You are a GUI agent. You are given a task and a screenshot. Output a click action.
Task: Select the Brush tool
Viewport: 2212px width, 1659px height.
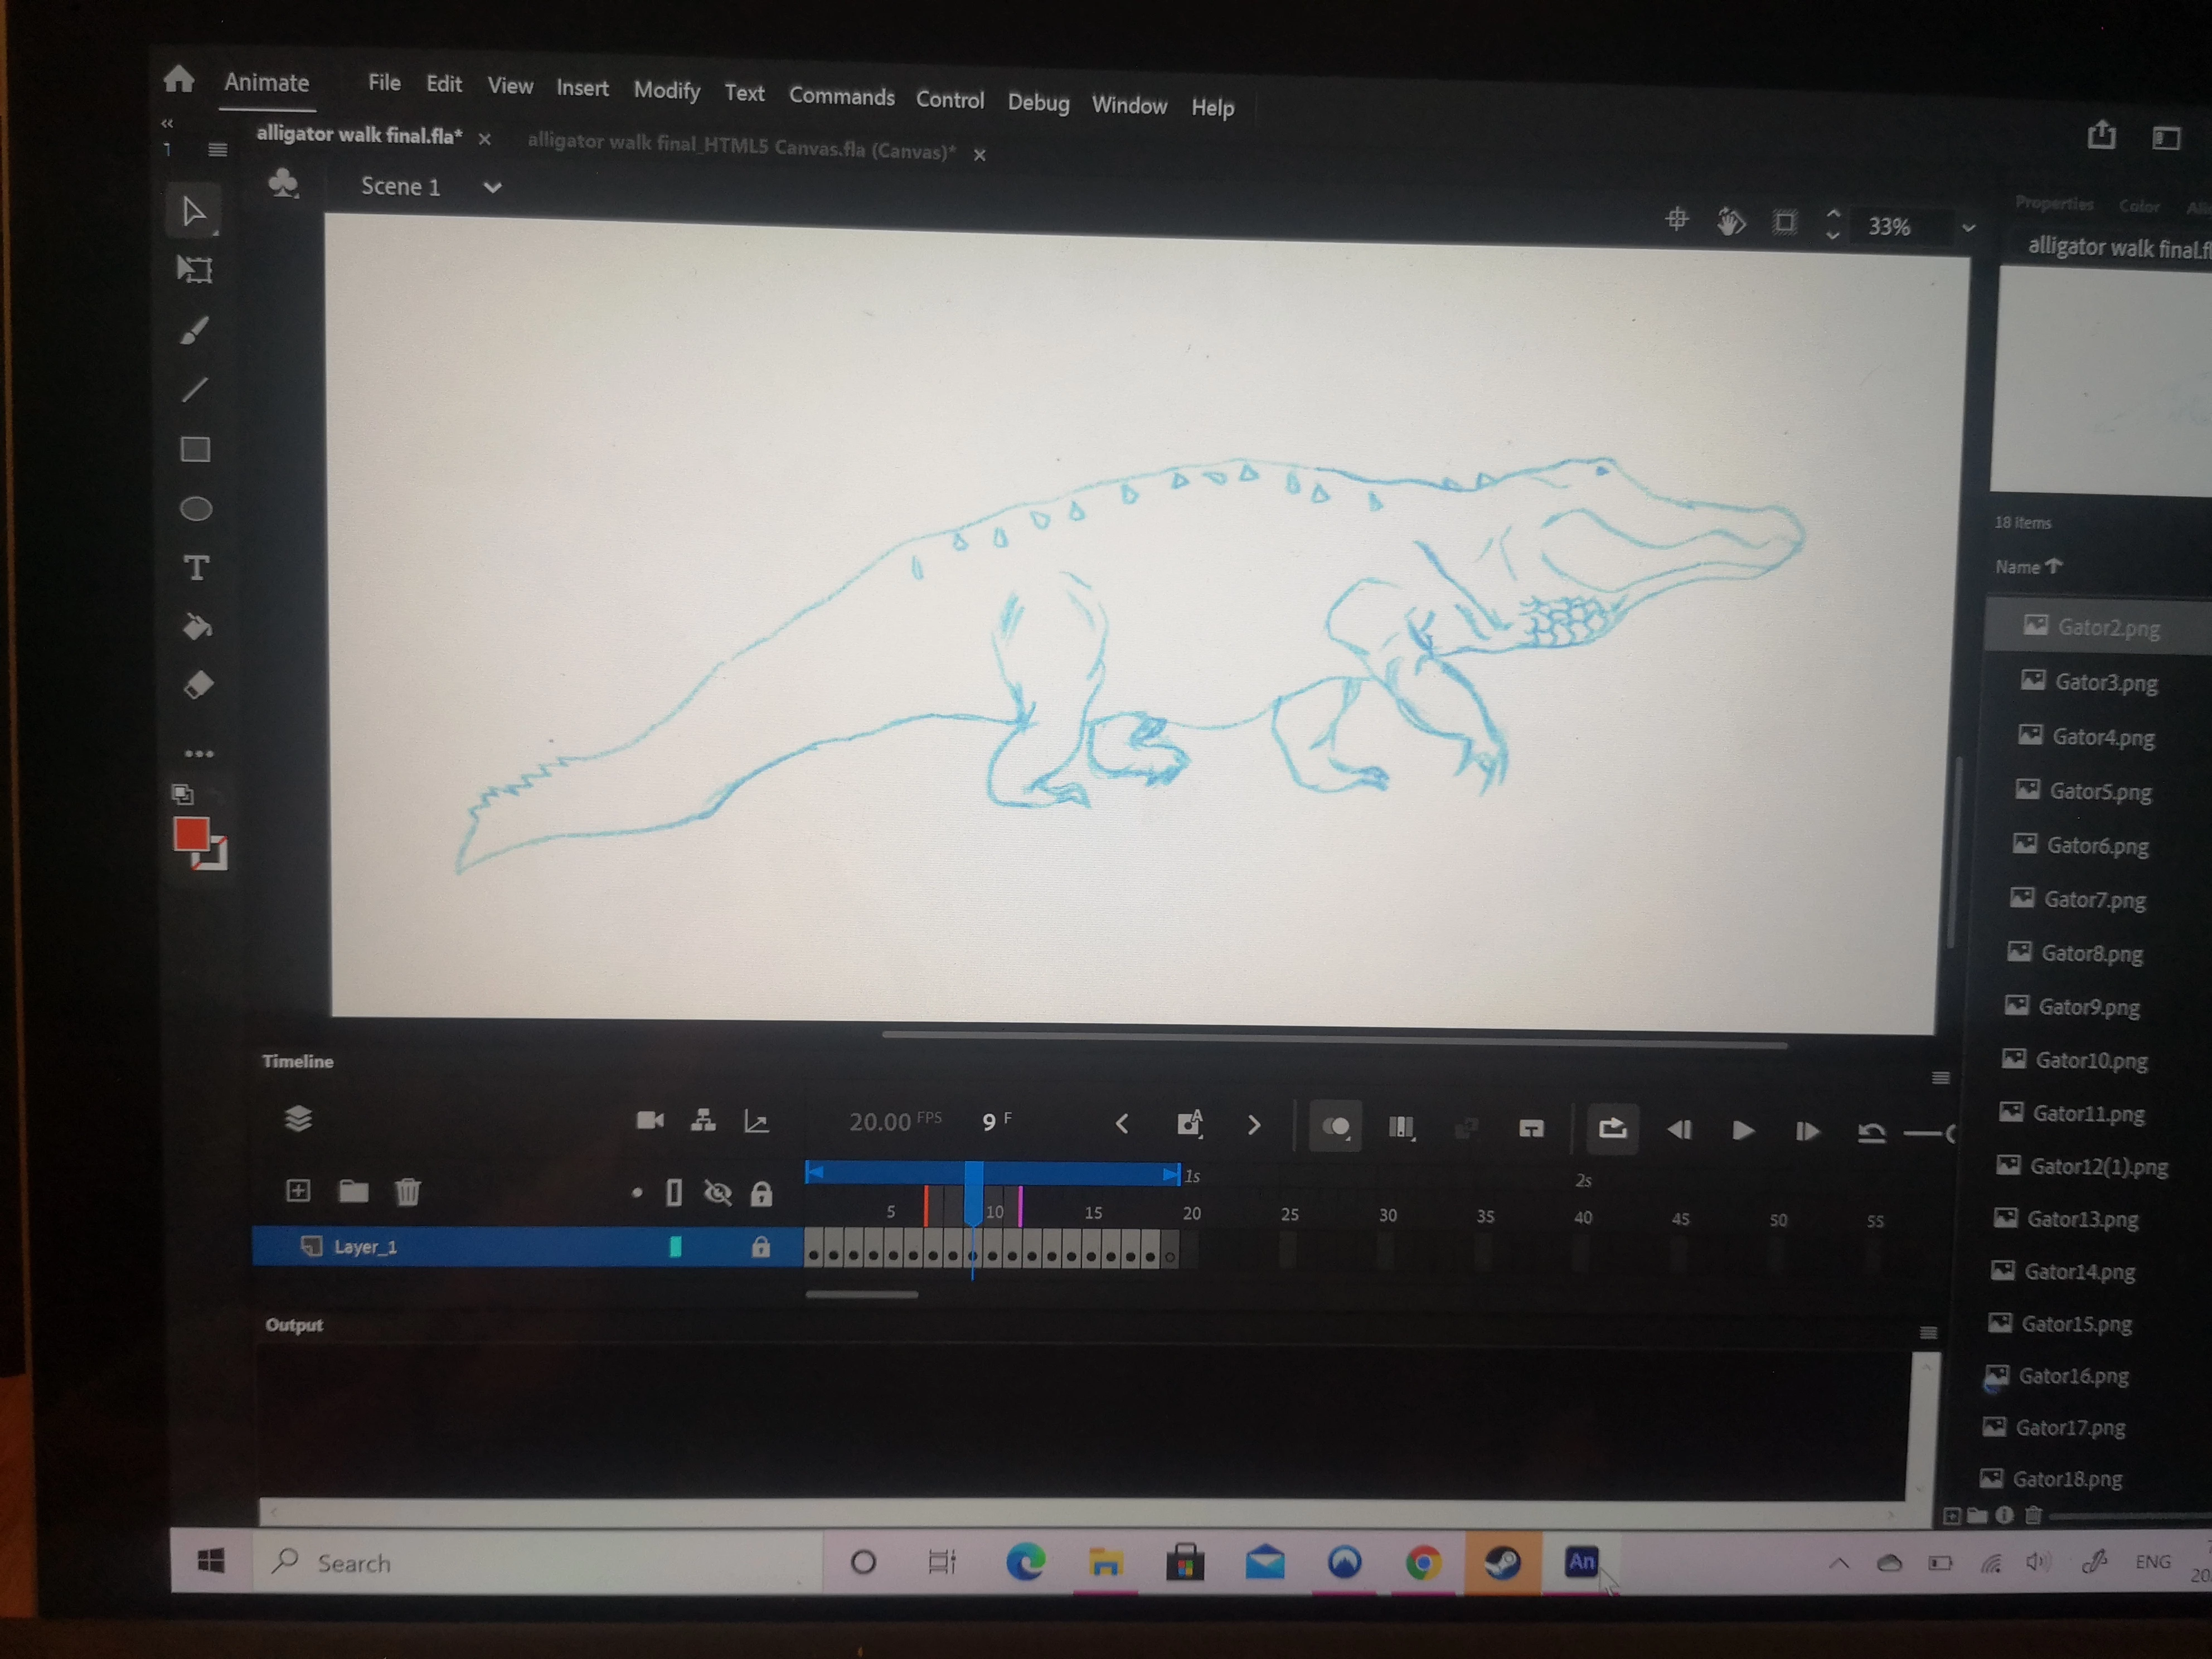195,330
